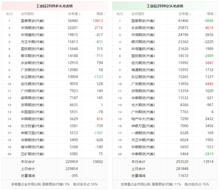Viewport: 220px width, 190px height.
Task: Click 徽商期货(代客) in the long table
Action: point(32,98)
